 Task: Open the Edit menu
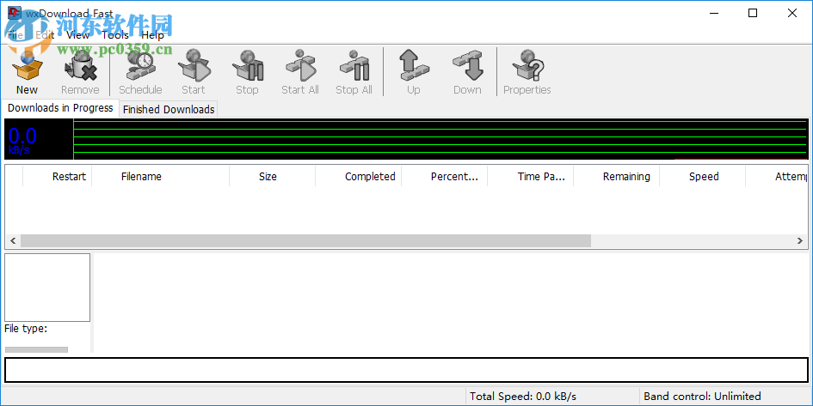coord(45,34)
